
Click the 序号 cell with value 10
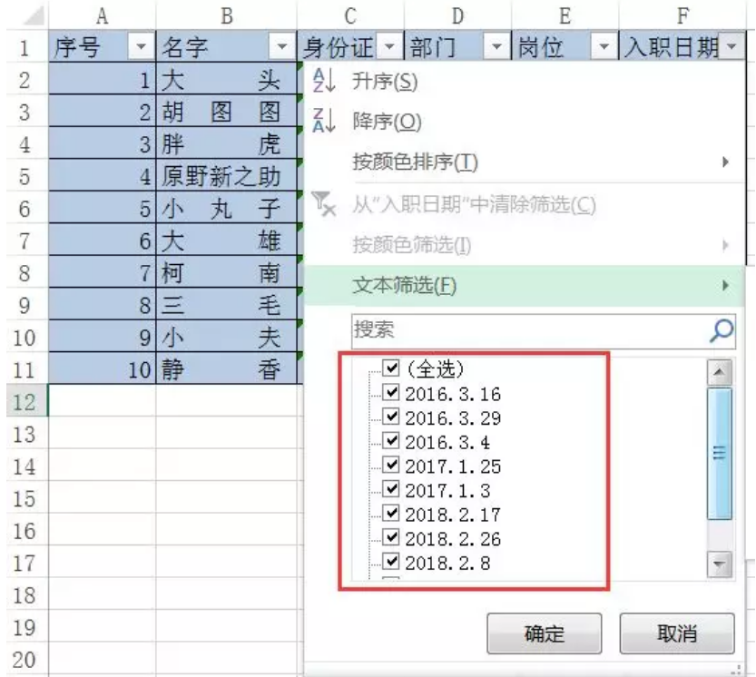coord(103,369)
